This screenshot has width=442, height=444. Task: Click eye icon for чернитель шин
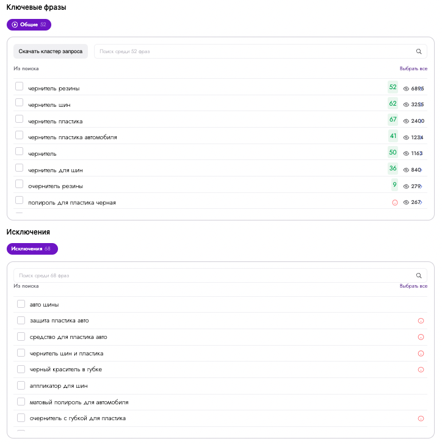(406, 104)
